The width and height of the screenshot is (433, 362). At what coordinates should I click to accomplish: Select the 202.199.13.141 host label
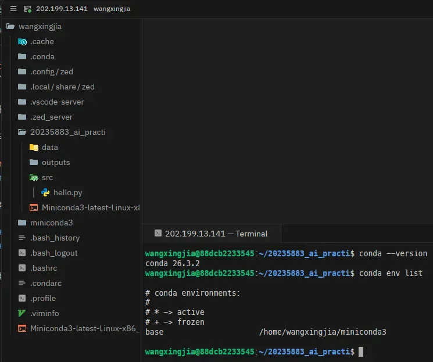[62, 9]
